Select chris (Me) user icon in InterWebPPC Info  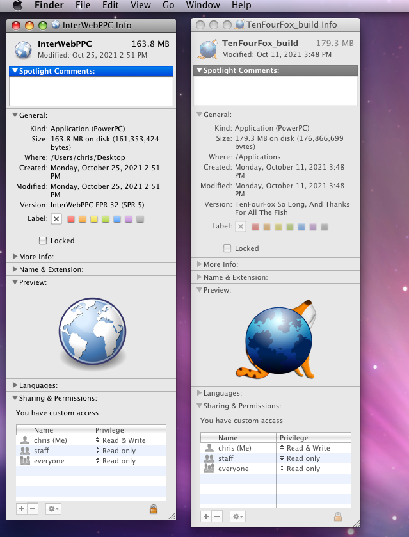point(25,440)
